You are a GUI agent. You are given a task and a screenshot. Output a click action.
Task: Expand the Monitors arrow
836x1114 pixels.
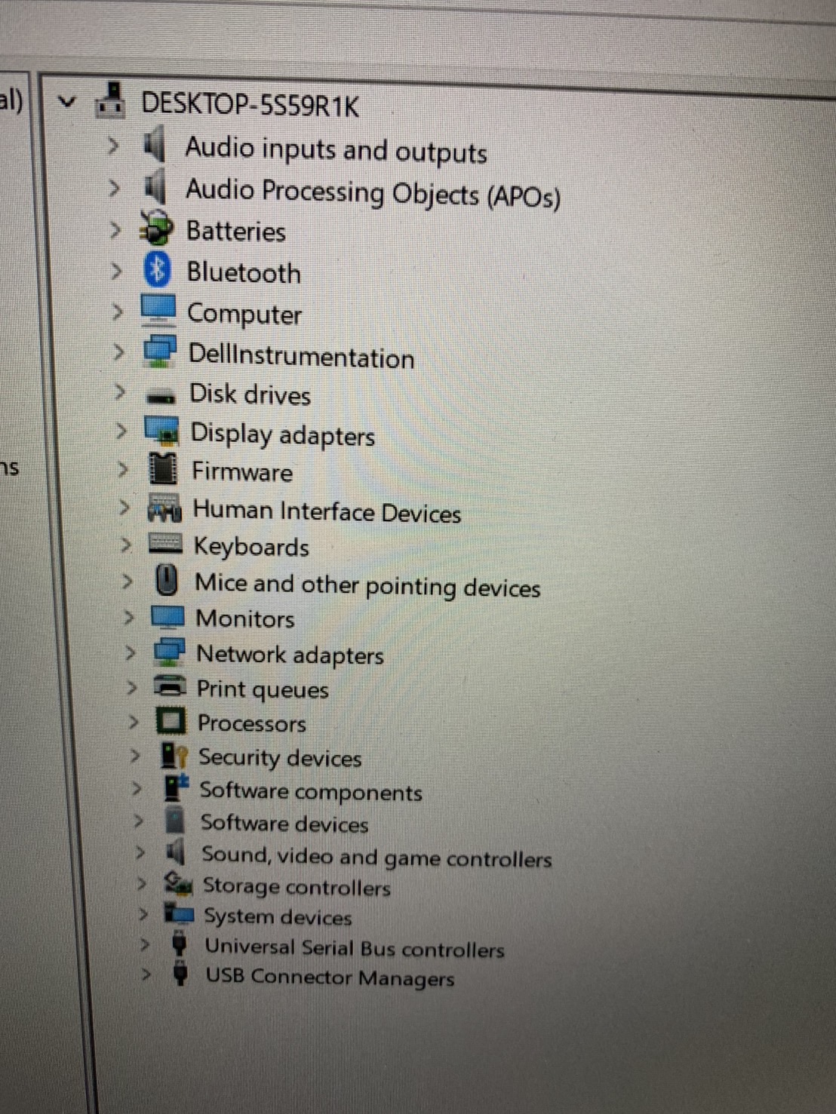tap(129, 617)
